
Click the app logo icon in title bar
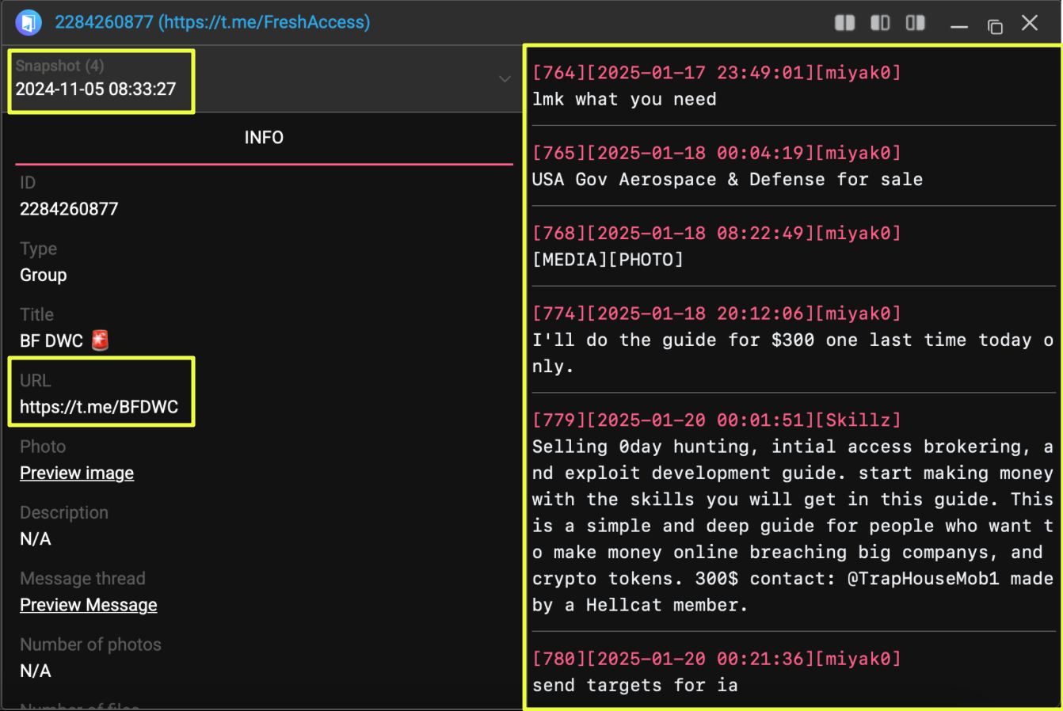29,22
